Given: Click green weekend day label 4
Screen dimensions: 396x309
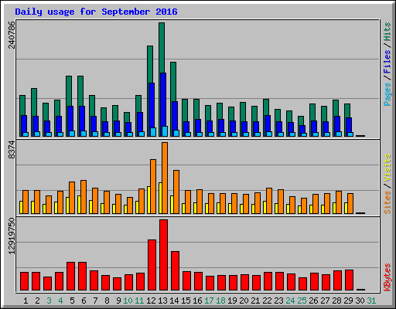Looking at the screenshot, I should tap(60, 301).
